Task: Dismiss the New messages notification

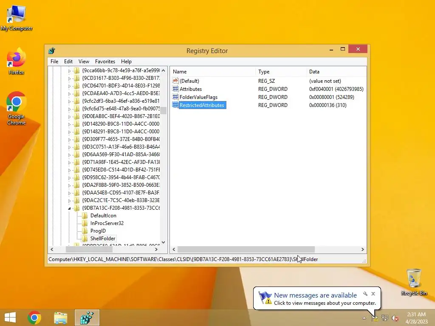Action: (373, 294)
